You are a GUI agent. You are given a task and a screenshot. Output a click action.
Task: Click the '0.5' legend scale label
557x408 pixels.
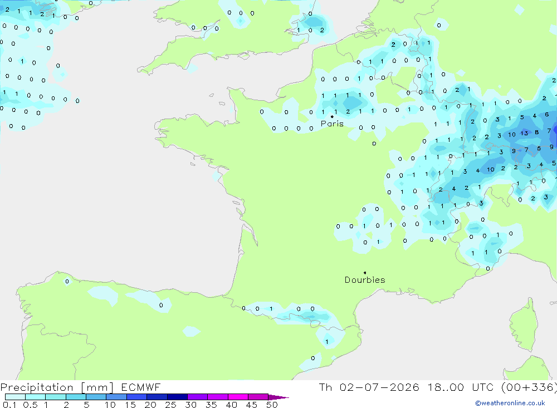30,405
